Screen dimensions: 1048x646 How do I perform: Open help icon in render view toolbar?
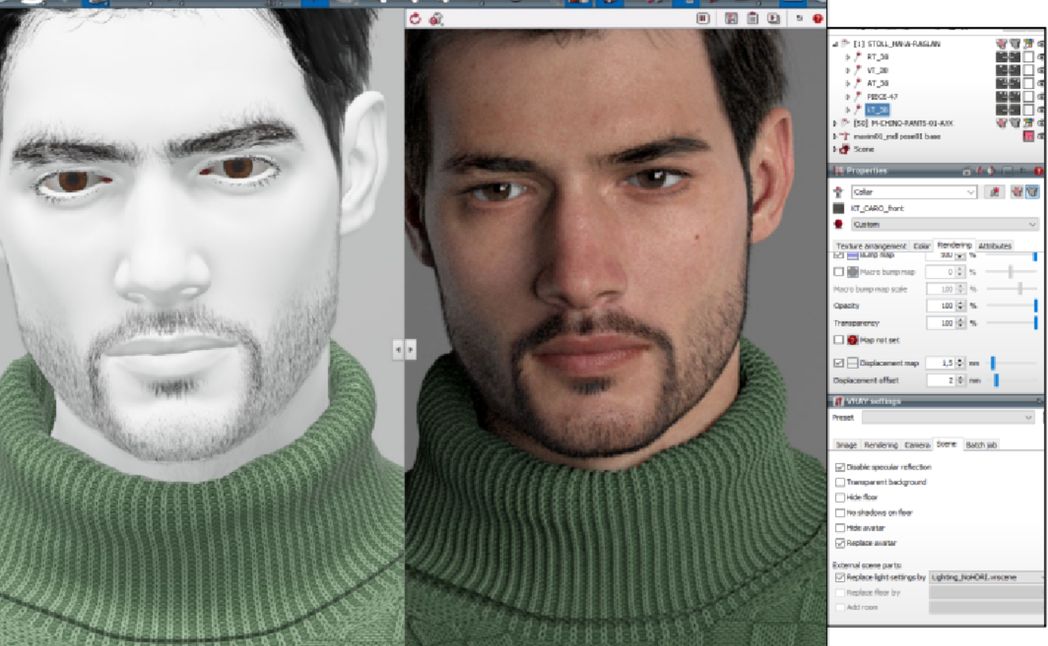[x=818, y=18]
